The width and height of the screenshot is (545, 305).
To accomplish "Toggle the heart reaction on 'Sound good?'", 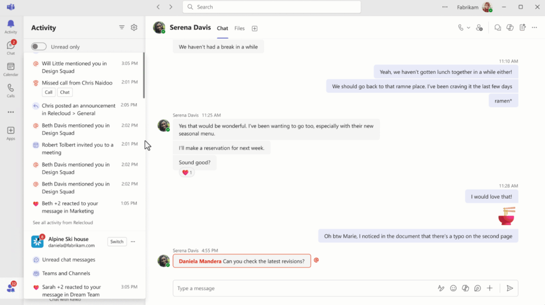I will (187, 173).
